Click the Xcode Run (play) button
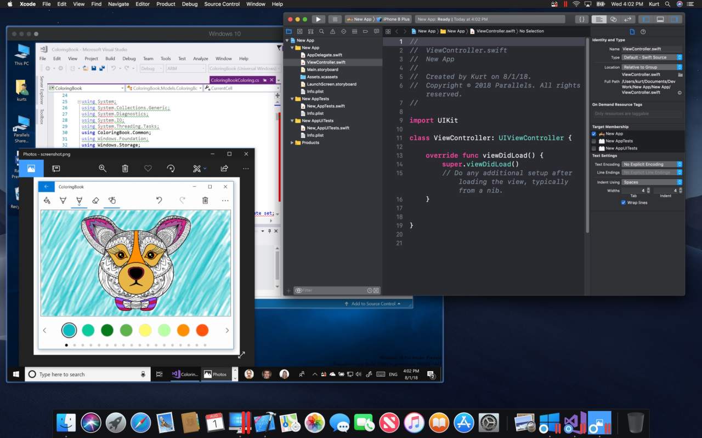The height and width of the screenshot is (438, 702). (318, 19)
